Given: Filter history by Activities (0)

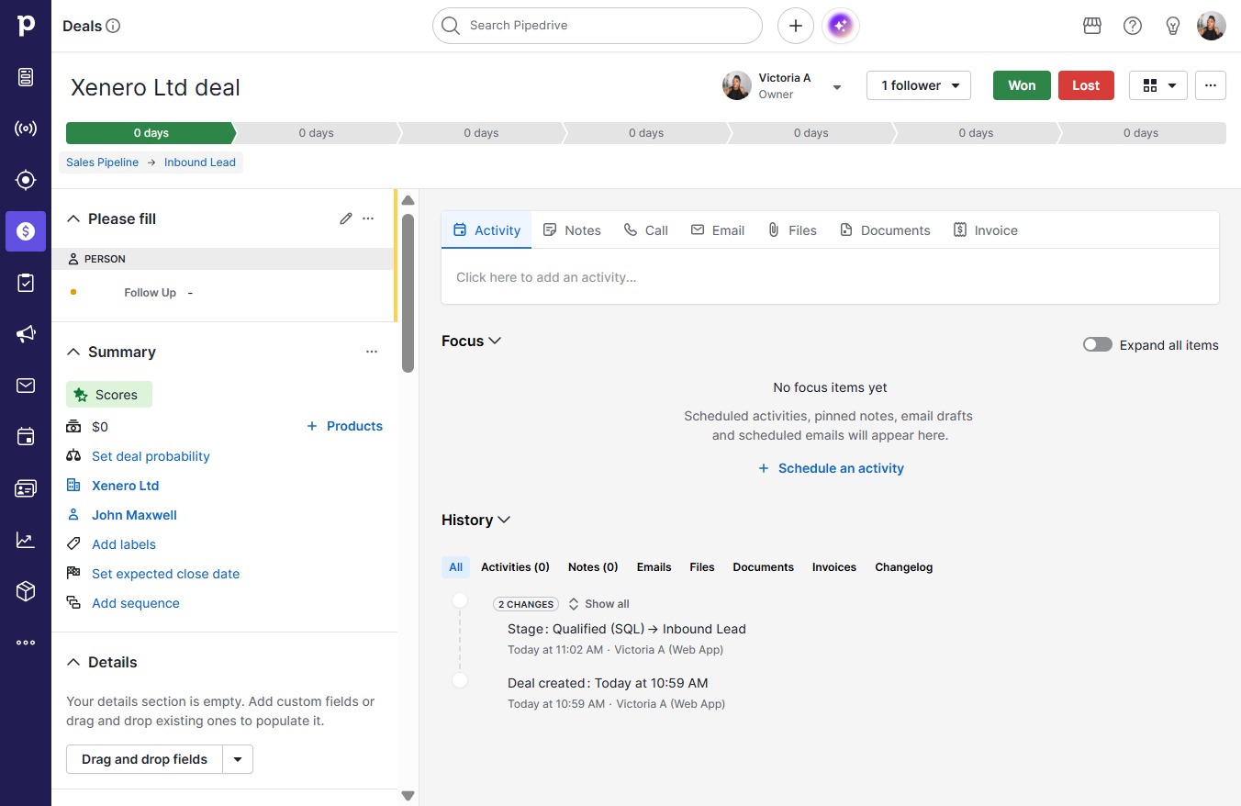Looking at the screenshot, I should [x=515, y=567].
